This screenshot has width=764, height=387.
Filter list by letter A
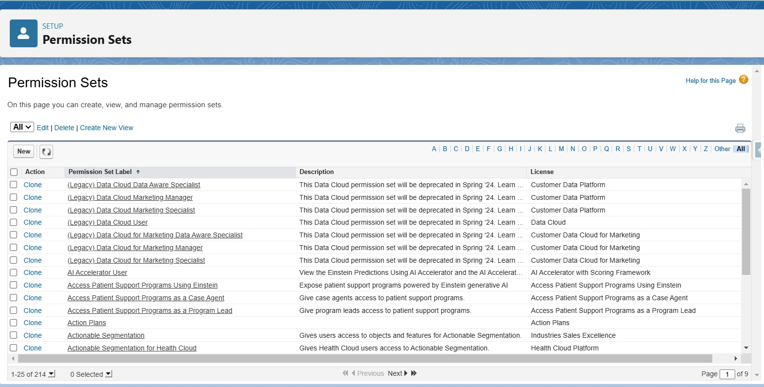point(434,149)
